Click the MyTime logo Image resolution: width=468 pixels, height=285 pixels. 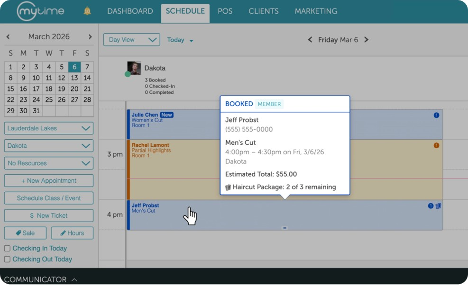(40, 11)
